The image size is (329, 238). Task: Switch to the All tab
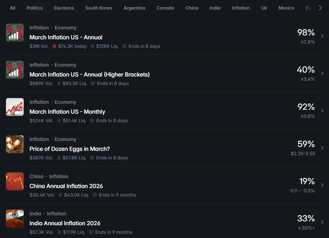[13, 8]
